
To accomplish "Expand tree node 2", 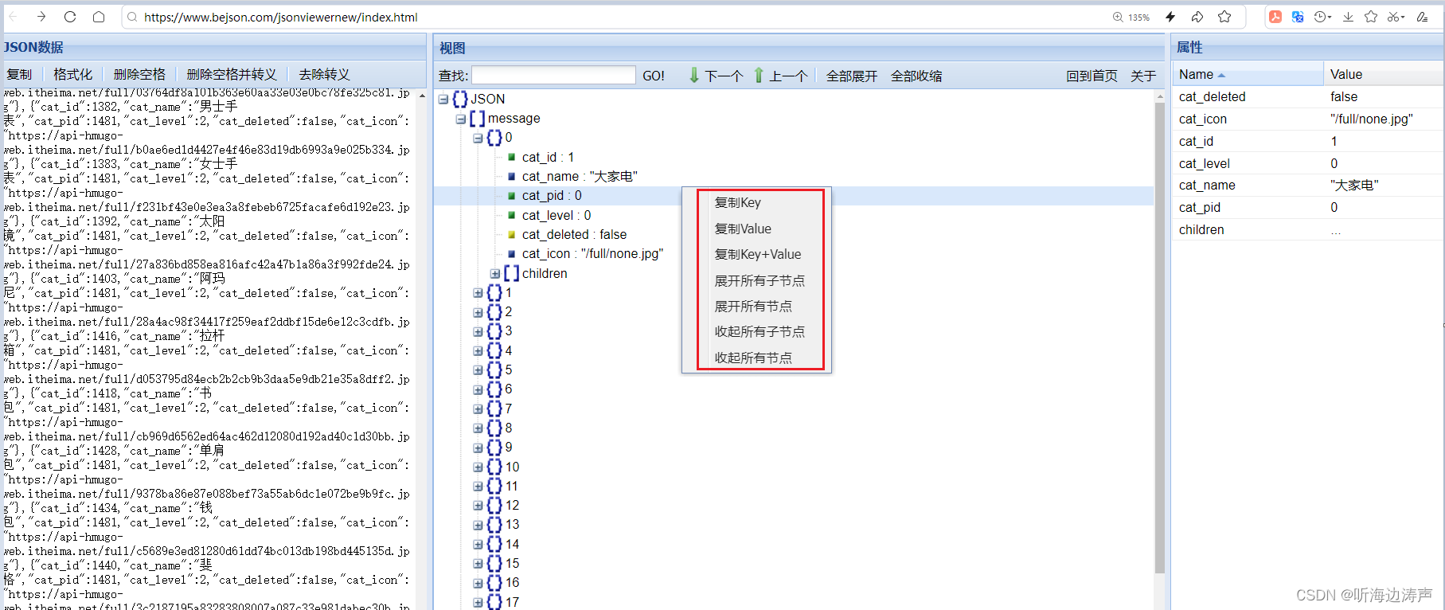I will click(x=478, y=312).
